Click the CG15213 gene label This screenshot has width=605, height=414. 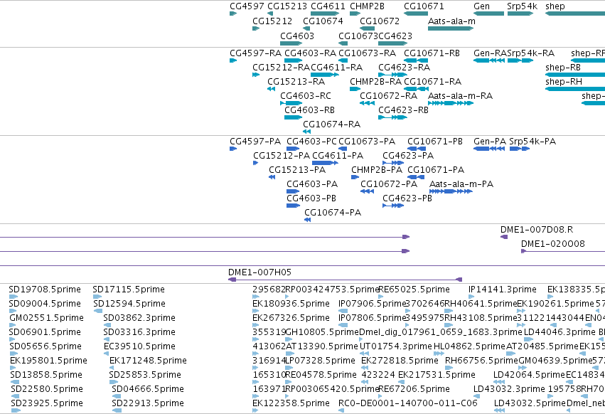287,6
